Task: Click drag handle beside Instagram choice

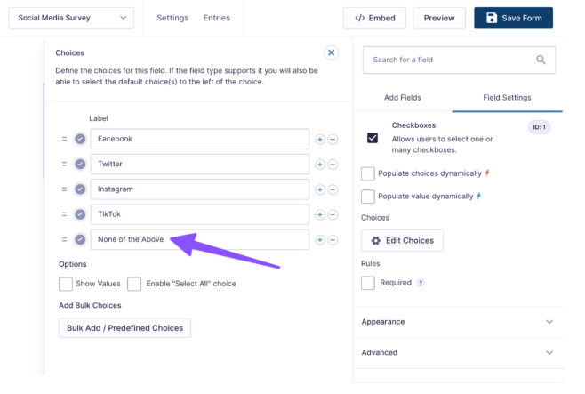Action: click(x=64, y=189)
